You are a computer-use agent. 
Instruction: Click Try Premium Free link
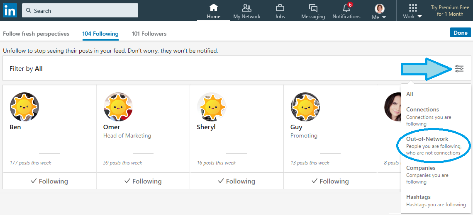449,11
